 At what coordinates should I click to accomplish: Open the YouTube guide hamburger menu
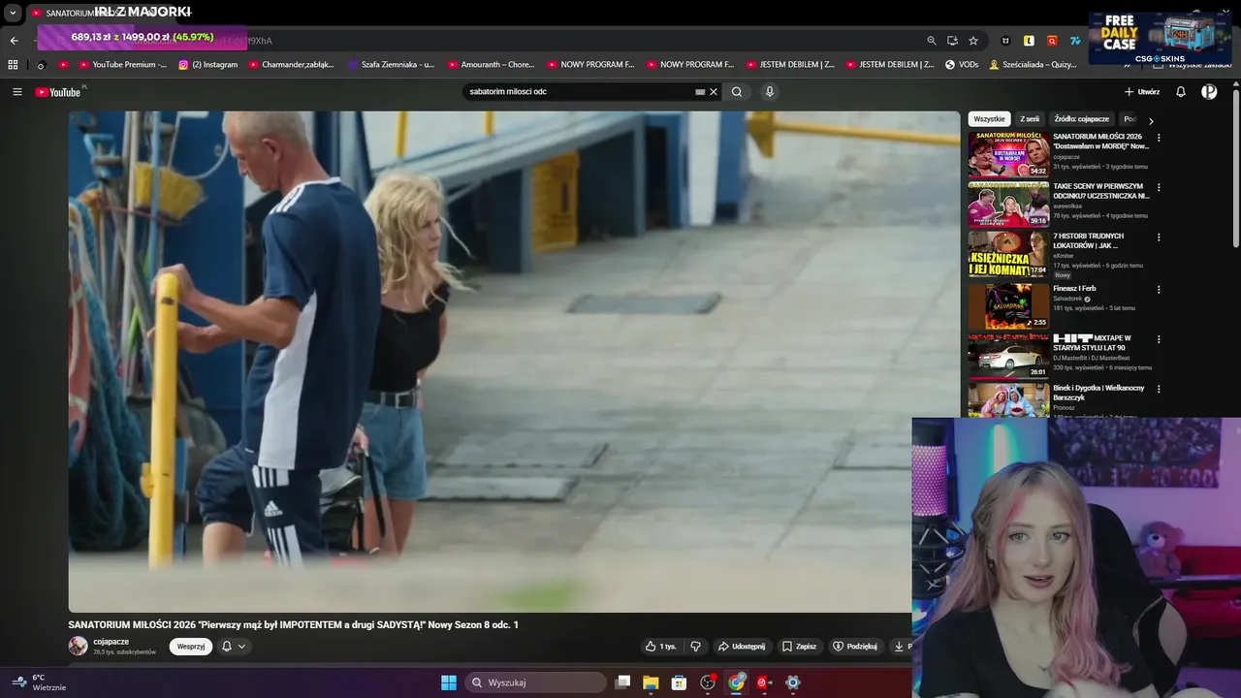[x=17, y=92]
